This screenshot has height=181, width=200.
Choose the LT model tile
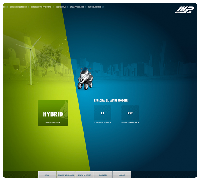[x=103, y=113]
